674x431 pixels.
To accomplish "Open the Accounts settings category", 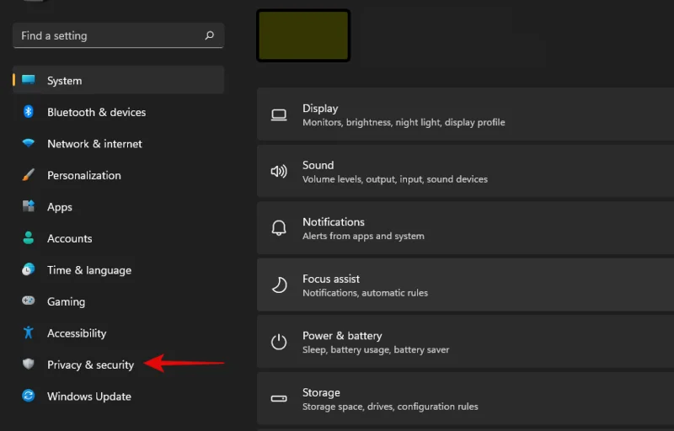I will (69, 238).
